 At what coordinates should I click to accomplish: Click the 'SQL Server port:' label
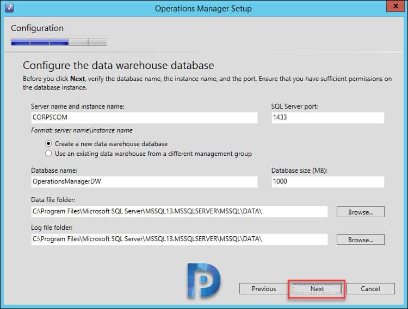coord(294,106)
